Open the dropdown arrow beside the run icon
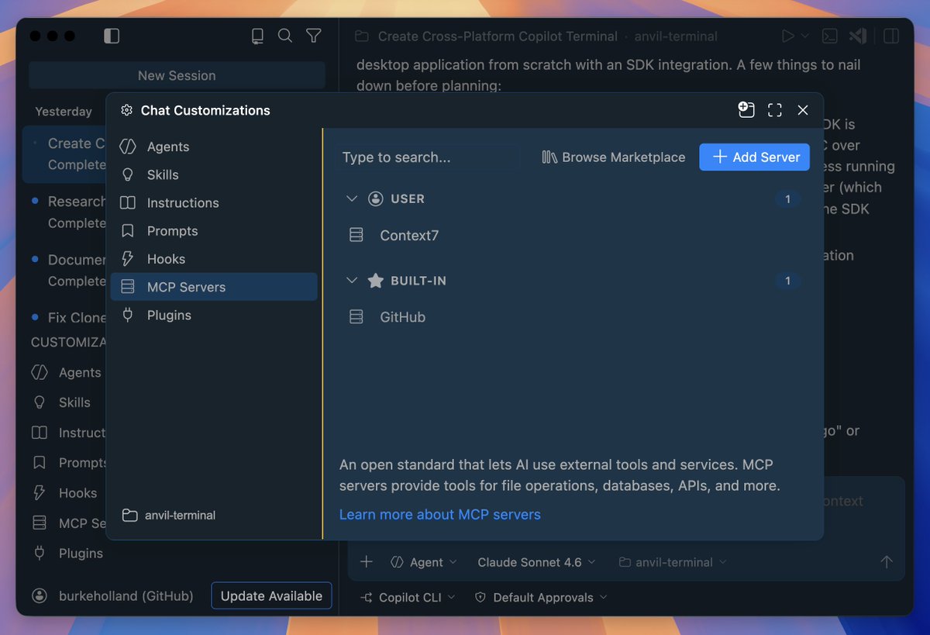Screen dimensions: 930x635 pyautogui.click(x=804, y=36)
